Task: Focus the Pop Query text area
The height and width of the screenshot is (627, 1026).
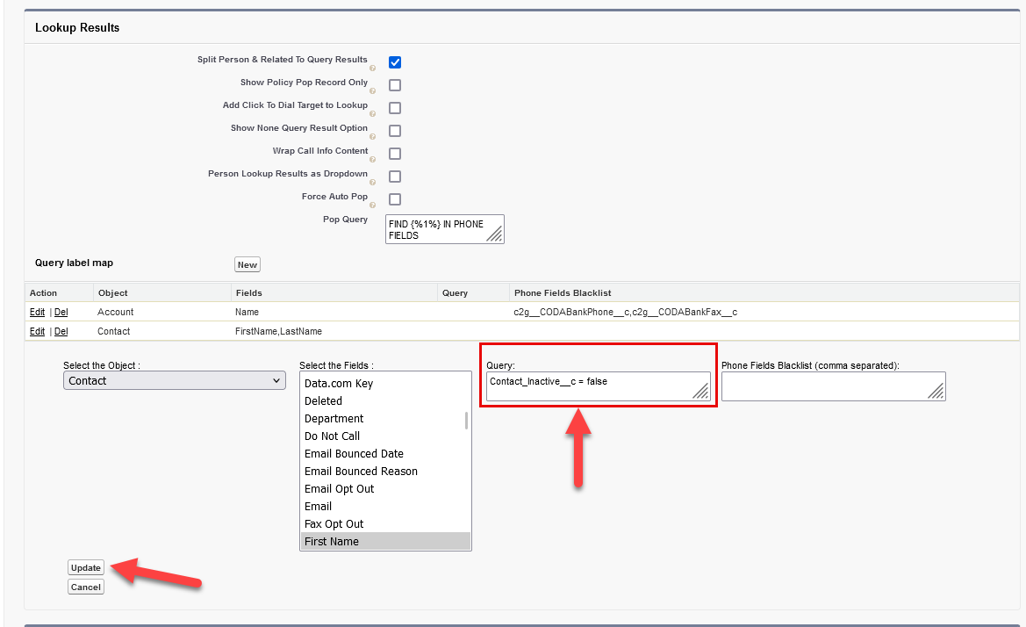Action: click(x=444, y=229)
